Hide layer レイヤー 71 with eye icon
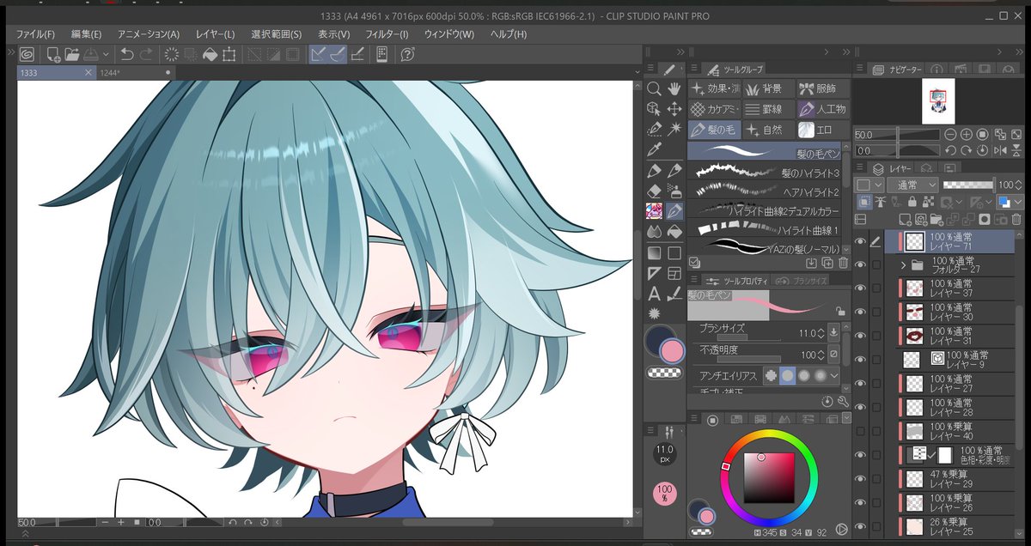Screen dimensions: 1031x546 pos(861,242)
